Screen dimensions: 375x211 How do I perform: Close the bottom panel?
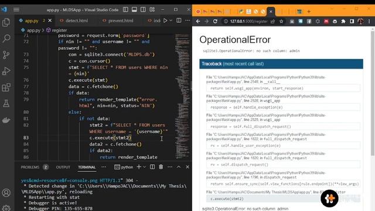click(x=187, y=167)
